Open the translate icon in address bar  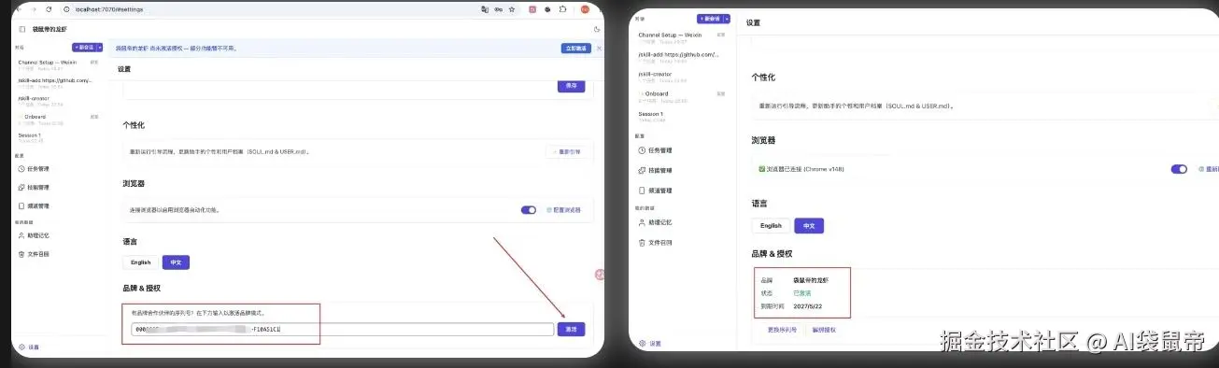click(x=485, y=8)
